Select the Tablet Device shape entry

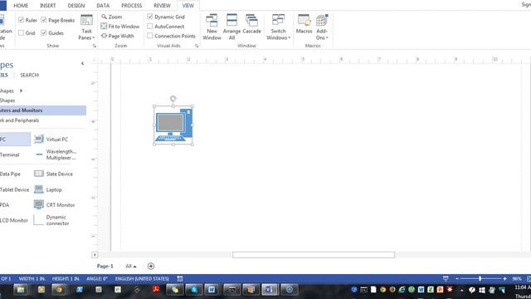tap(15, 189)
